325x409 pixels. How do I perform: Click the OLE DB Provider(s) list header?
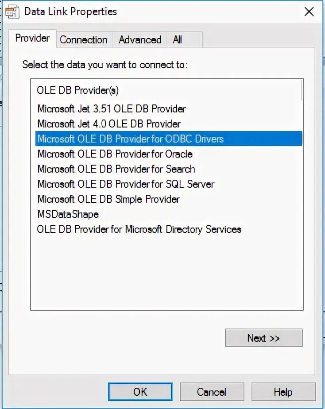pyautogui.click(x=78, y=90)
